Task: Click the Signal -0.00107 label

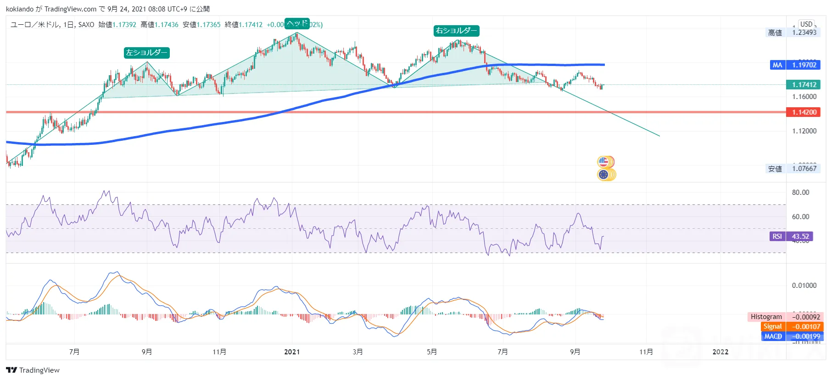Action: 792,326
